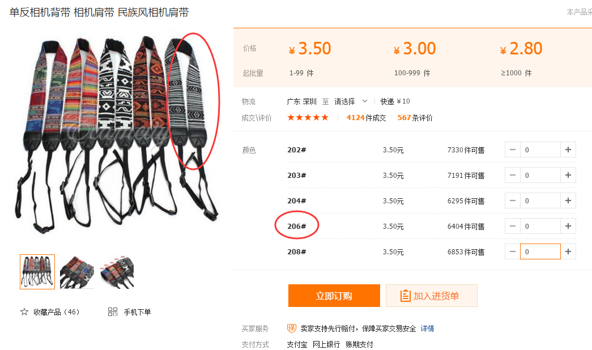
Task: Click the clipboard icon on 加入进货单
Action: click(x=405, y=296)
